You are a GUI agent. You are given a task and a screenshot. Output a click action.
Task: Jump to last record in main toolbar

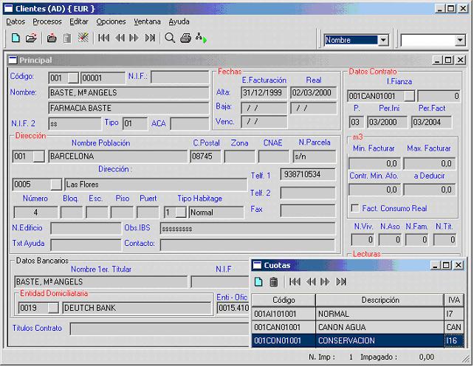click(150, 38)
